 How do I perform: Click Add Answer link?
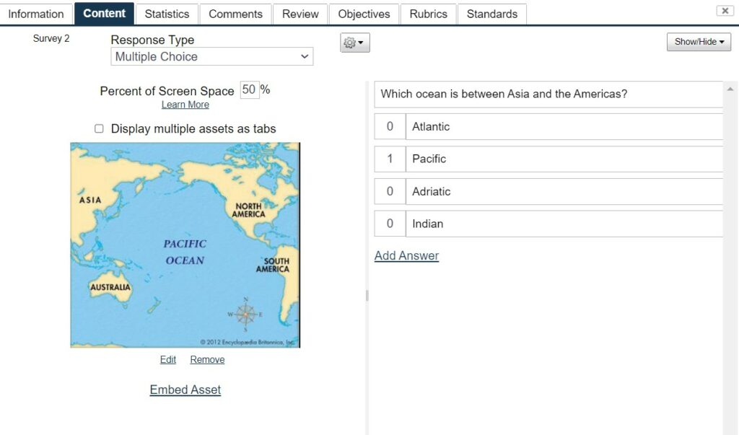click(x=406, y=255)
